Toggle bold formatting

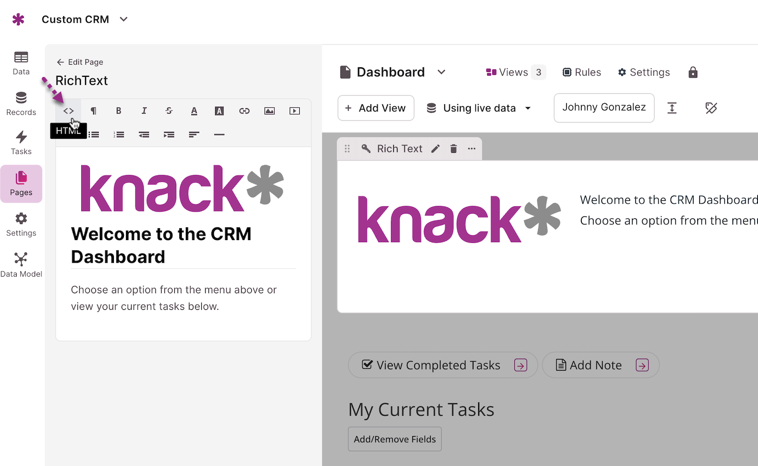pyautogui.click(x=119, y=111)
